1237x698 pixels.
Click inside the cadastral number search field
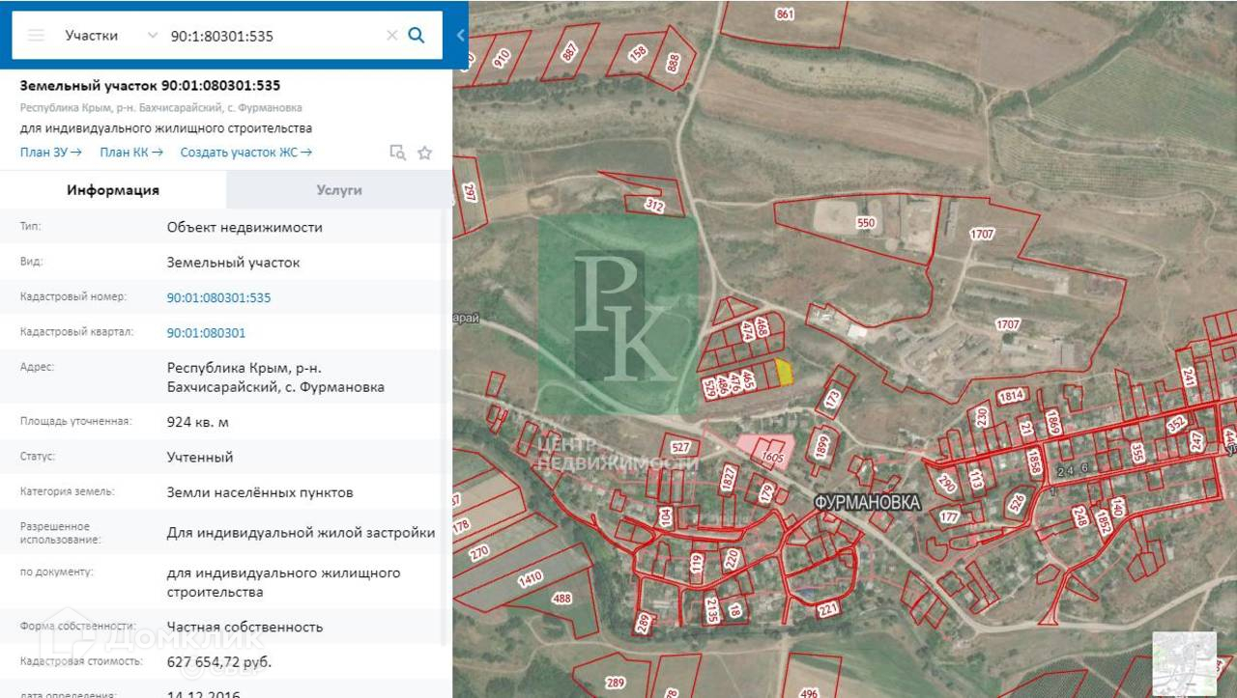pos(271,36)
